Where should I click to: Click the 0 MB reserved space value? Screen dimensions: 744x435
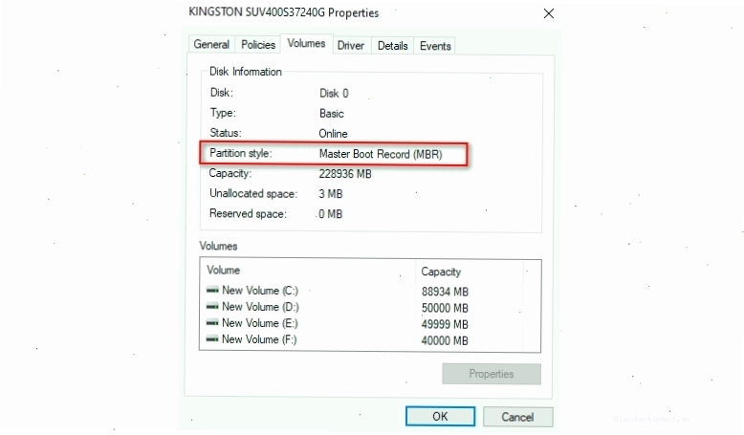pyautogui.click(x=330, y=214)
